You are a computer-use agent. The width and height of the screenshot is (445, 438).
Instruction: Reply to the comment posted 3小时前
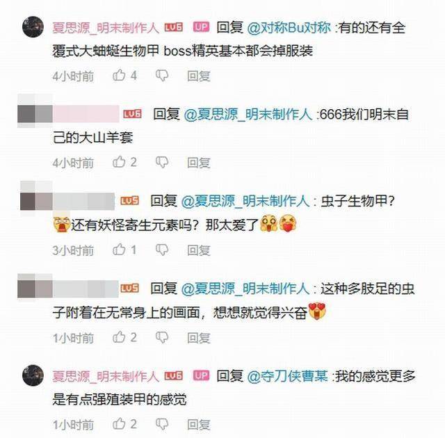pos(199,250)
